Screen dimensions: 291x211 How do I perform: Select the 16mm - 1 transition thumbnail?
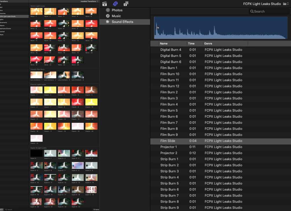click(36, 11)
